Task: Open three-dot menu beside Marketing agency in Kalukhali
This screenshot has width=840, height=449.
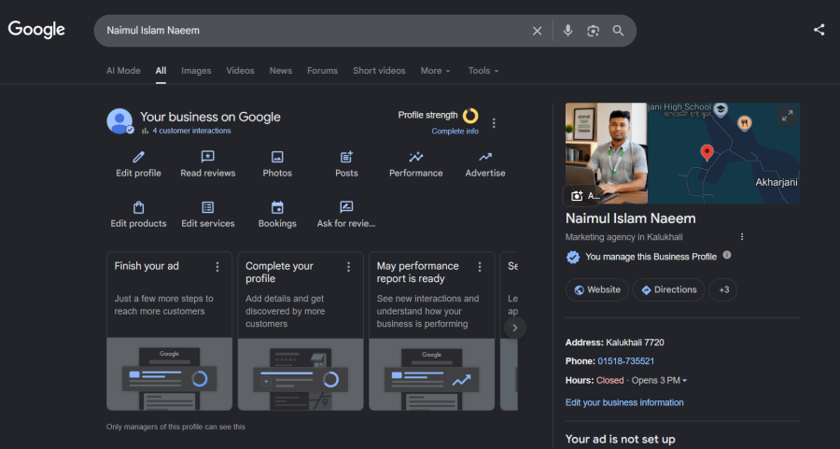Action: coord(742,237)
